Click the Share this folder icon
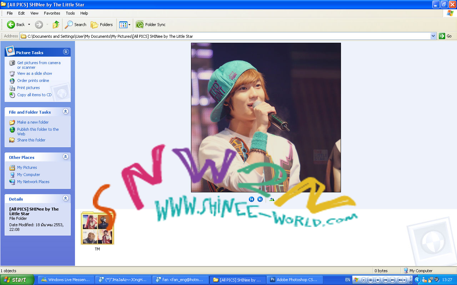457x285 pixels. 12,140
